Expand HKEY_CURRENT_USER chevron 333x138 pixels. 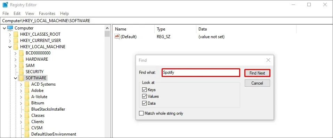click(x=10, y=41)
